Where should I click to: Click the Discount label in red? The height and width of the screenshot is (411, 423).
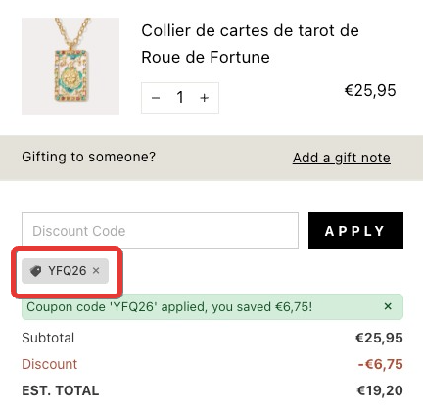pyautogui.click(x=50, y=364)
